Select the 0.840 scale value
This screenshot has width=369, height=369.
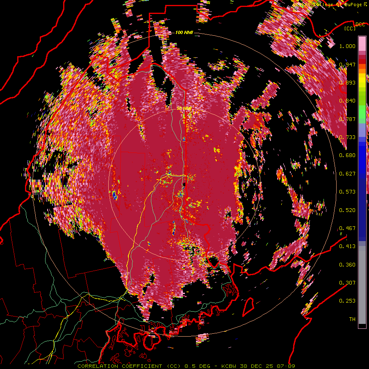tap(347, 101)
